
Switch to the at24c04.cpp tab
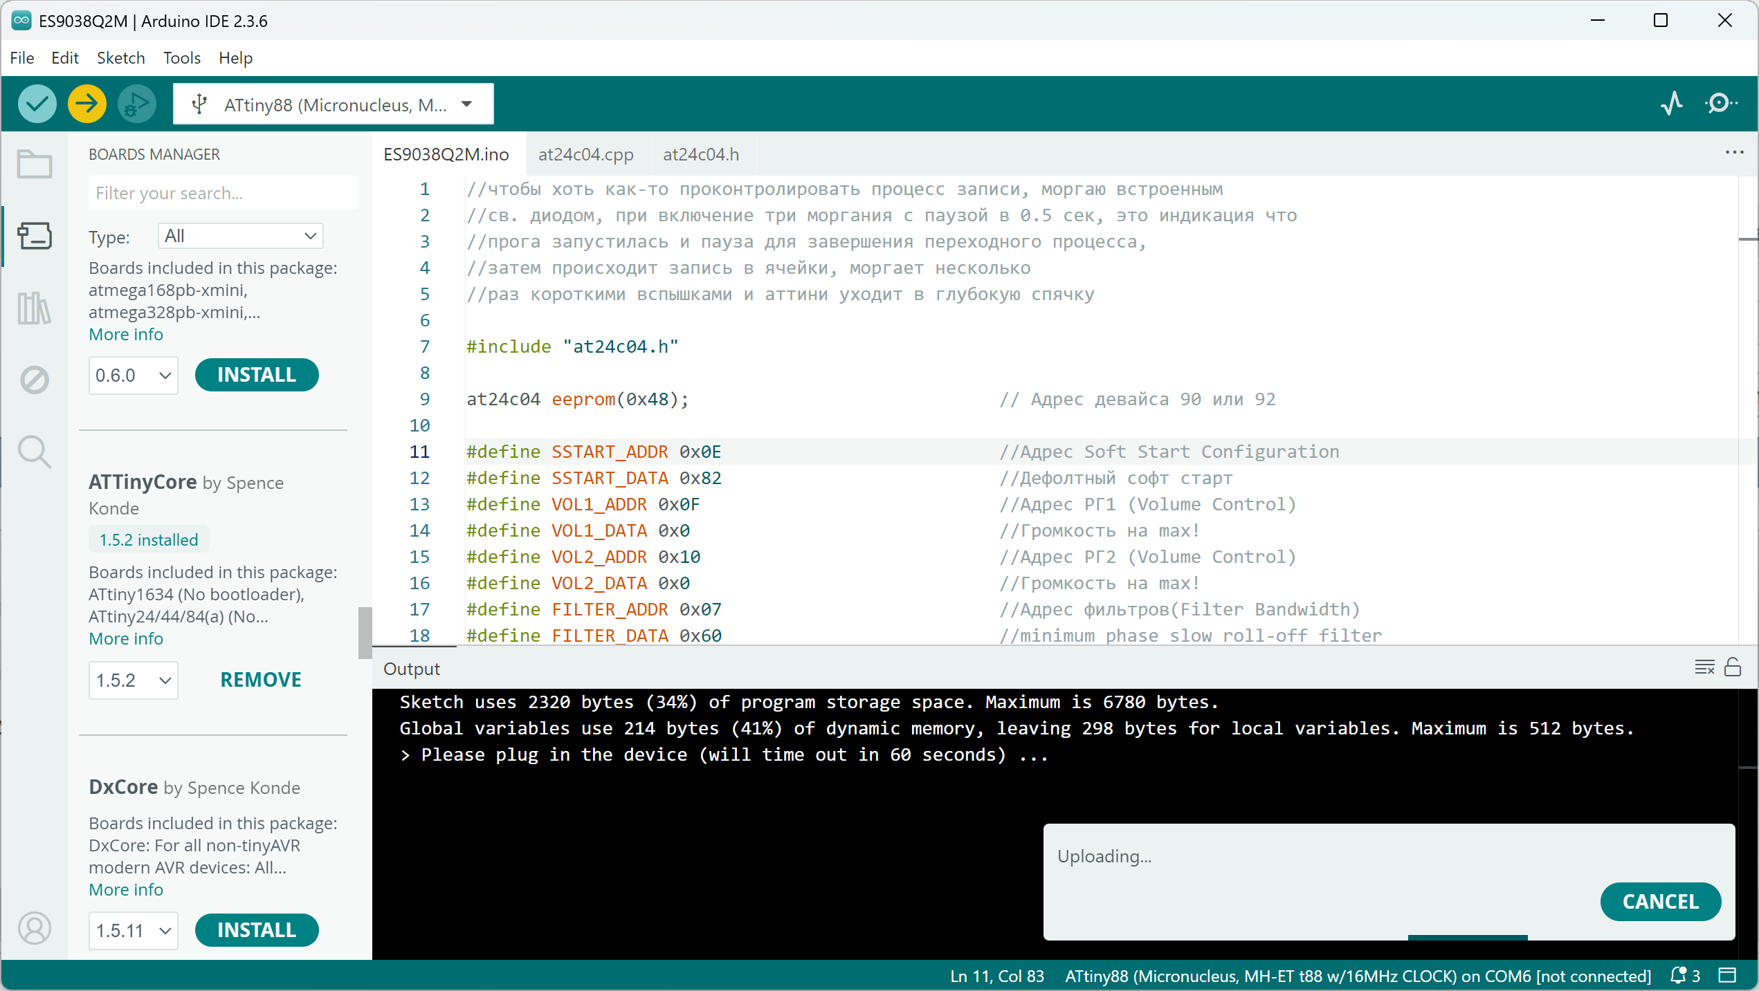(x=586, y=154)
